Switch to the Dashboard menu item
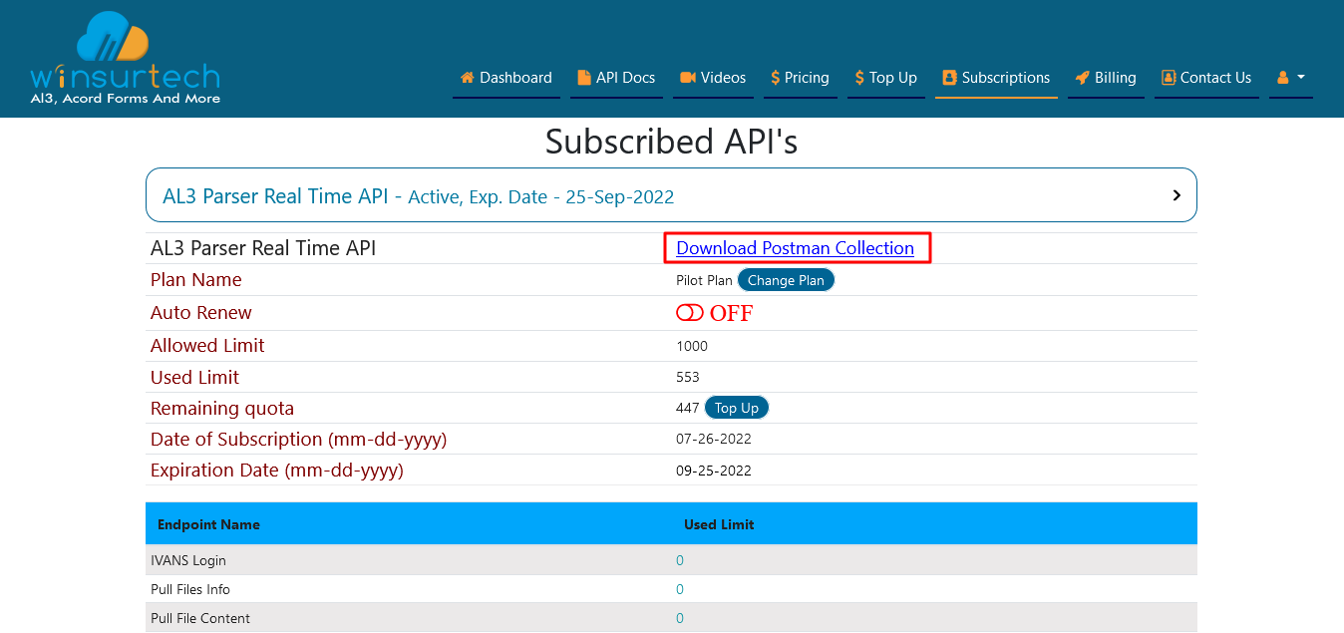Screen dimensions: 1344x633 [x=515, y=77]
